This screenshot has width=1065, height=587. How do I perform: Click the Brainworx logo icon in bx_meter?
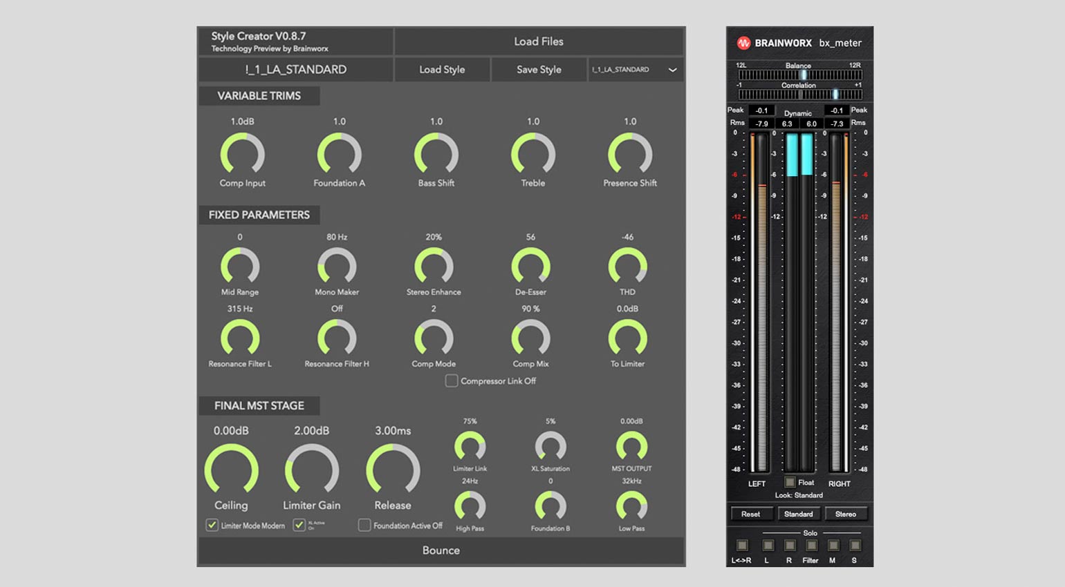click(743, 43)
